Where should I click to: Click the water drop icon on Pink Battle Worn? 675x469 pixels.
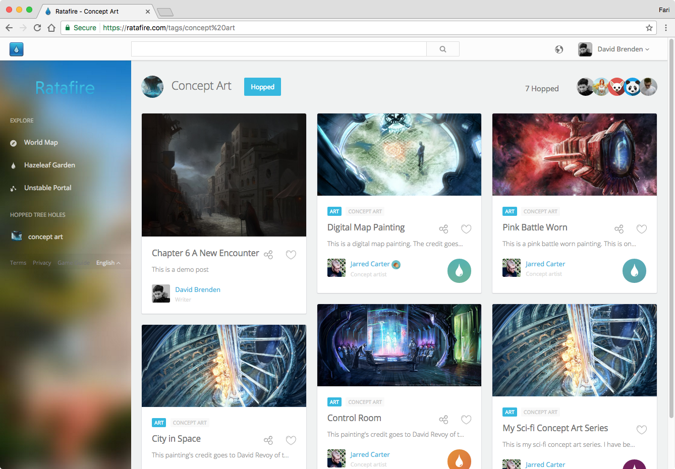pos(634,271)
